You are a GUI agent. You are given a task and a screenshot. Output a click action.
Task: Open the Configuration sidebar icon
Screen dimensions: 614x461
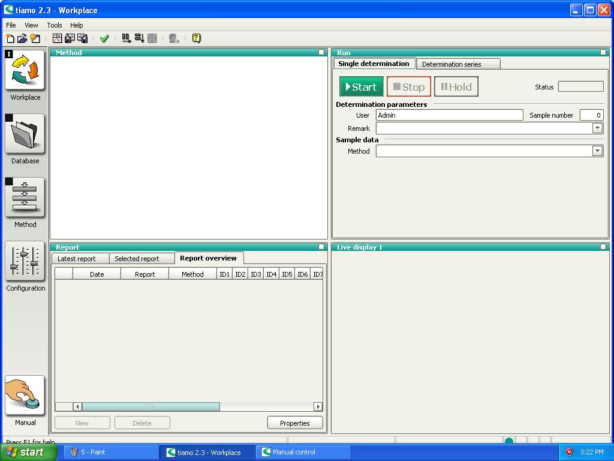pos(25,261)
